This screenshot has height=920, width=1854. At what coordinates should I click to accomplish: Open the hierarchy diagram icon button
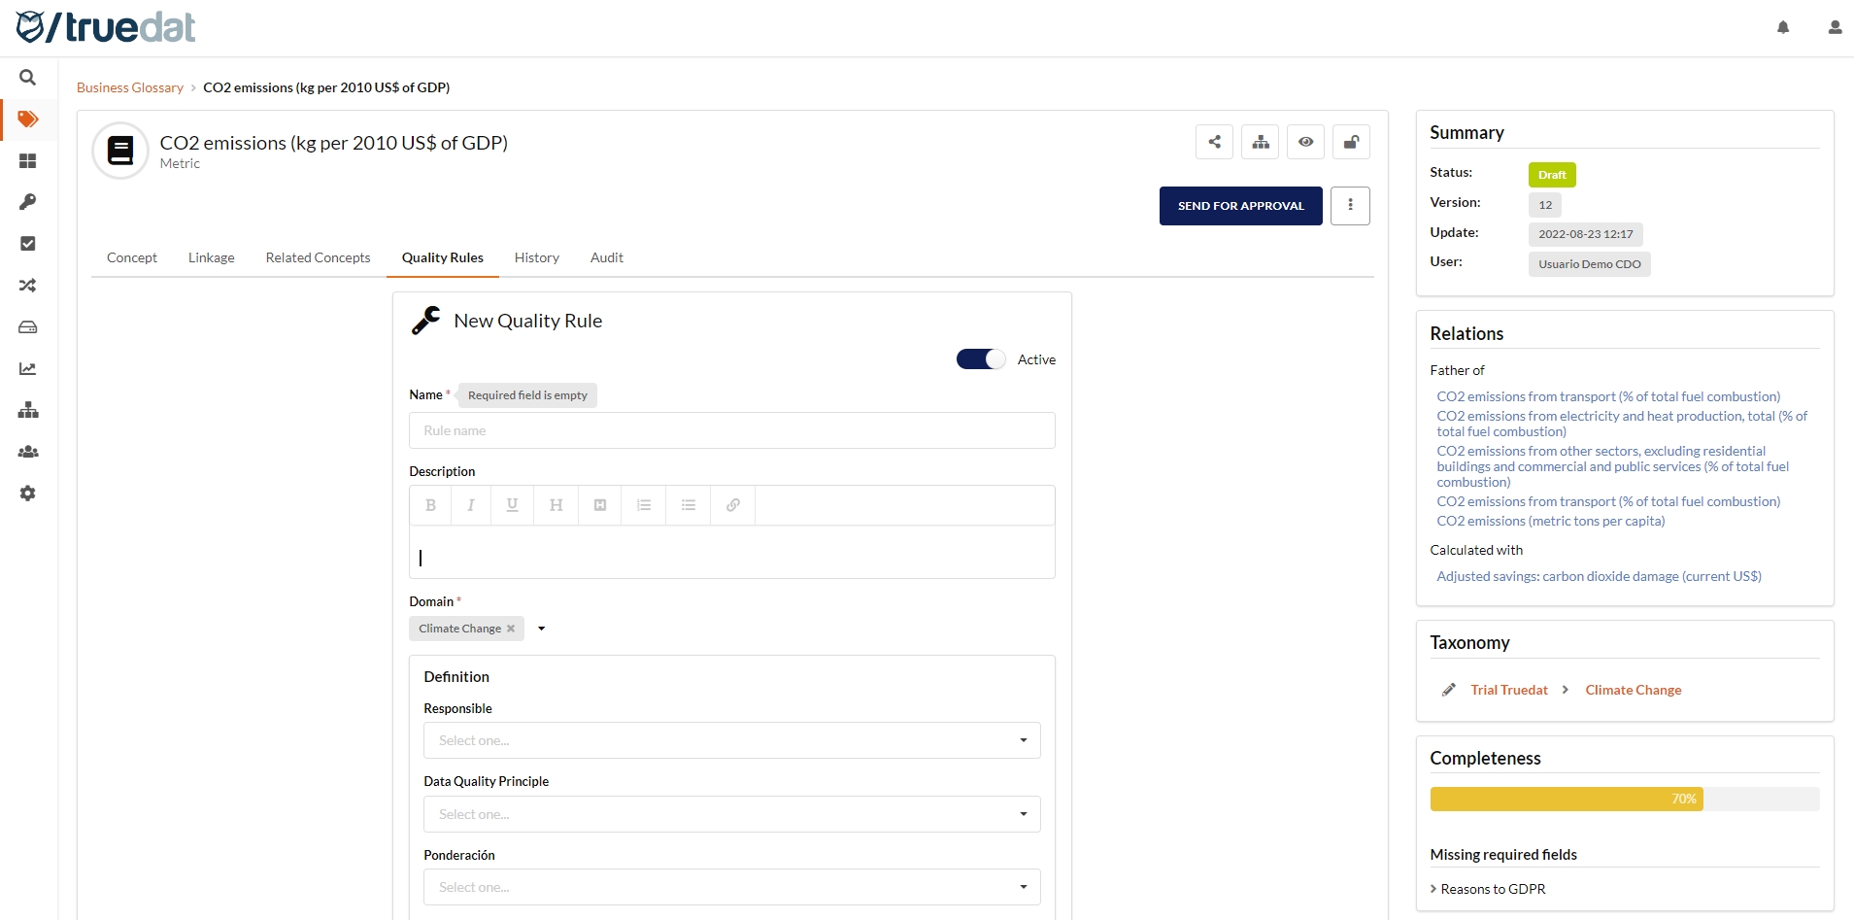(1260, 142)
